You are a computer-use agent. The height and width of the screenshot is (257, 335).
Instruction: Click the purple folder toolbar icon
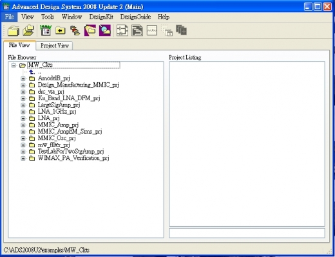[x=90, y=30]
